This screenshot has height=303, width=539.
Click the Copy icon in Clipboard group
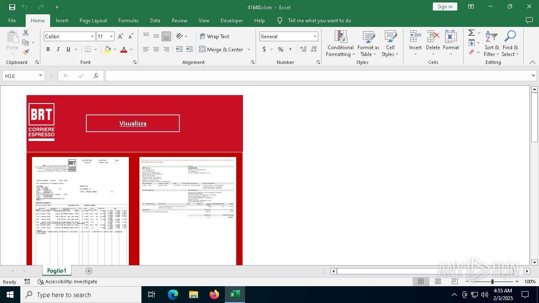point(26,43)
